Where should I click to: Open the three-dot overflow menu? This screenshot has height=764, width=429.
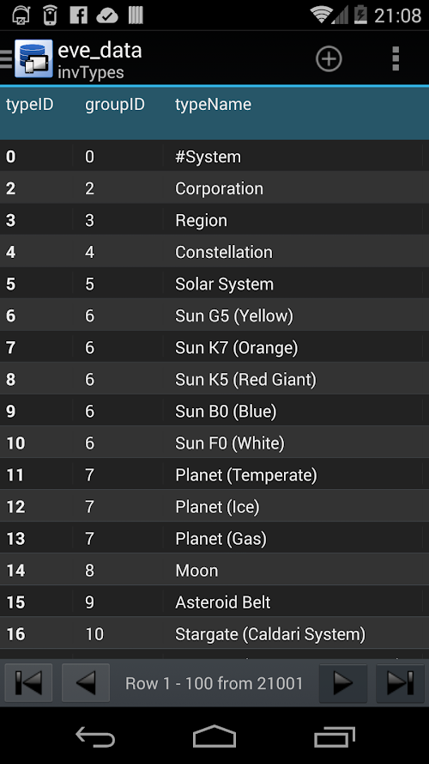tap(396, 59)
